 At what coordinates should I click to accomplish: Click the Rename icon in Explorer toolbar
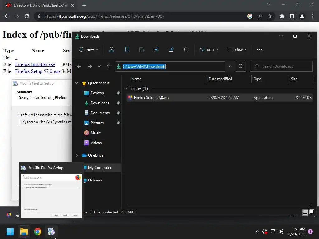click(x=156, y=49)
